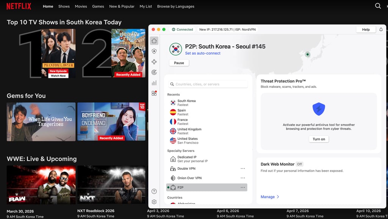This screenshot has height=219, width=388.
Task: Open Threat Protection shield icon in NordVPN sidebar
Action: coord(154,51)
